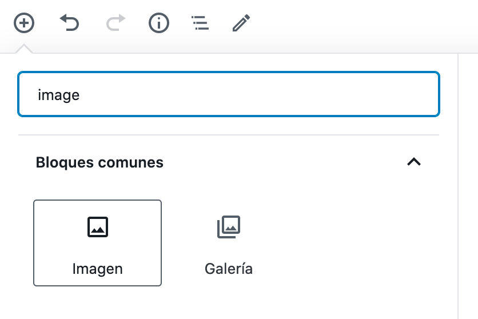Place cursor after the word image
This screenshot has width=478, height=319.
pyautogui.click(x=81, y=95)
